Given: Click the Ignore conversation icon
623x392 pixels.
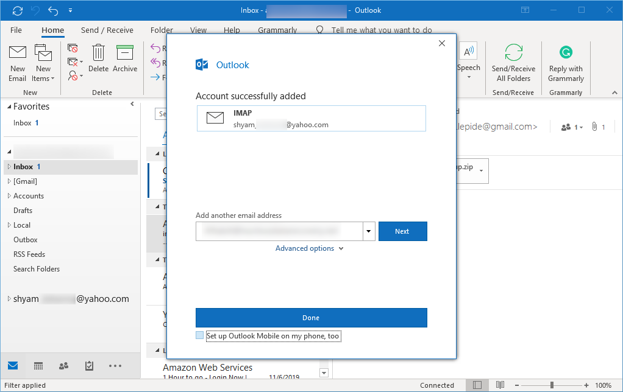Looking at the screenshot, I should [x=73, y=48].
